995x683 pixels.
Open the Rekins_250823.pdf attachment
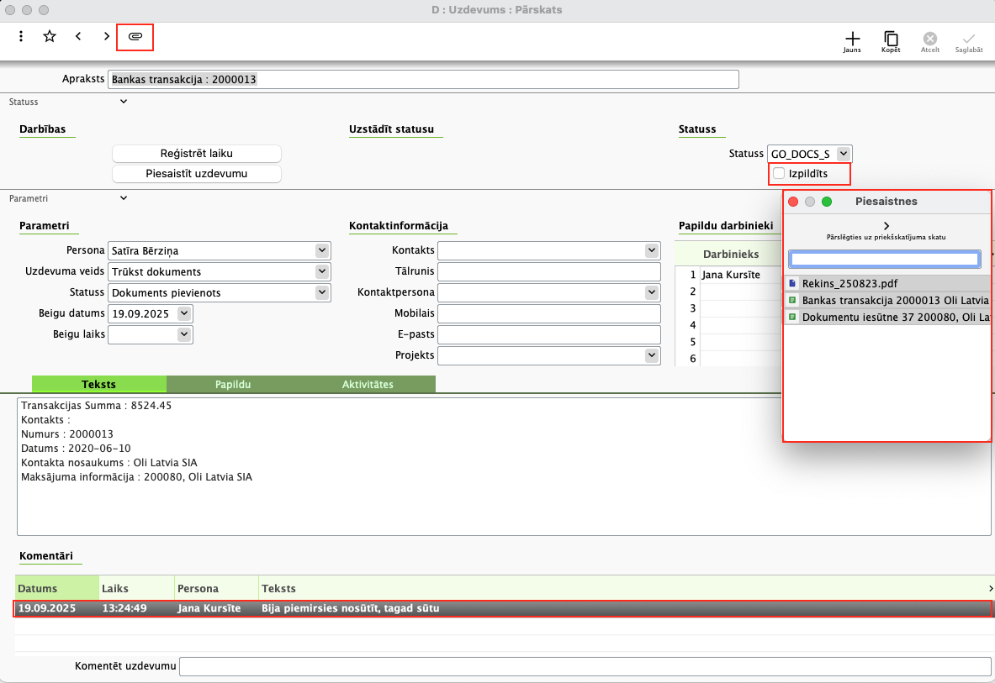point(849,284)
